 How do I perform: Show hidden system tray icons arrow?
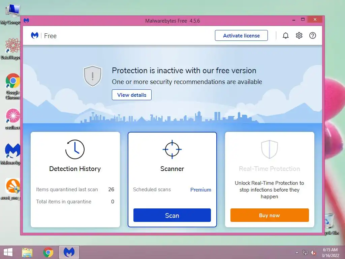pyautogui.click(x=297, y=253)
